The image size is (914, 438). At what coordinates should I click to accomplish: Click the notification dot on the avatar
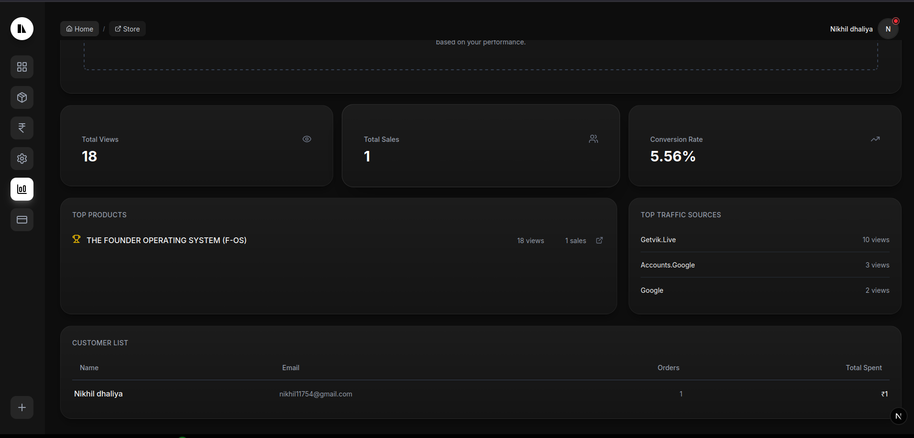pyautogui.click(x=895, y=21)
